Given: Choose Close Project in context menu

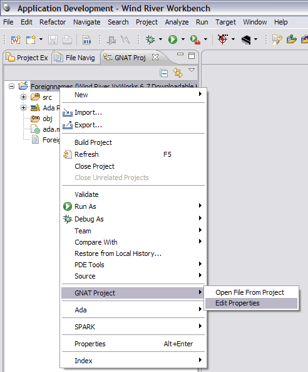Looking at the screenshot, I should point(133,166).
